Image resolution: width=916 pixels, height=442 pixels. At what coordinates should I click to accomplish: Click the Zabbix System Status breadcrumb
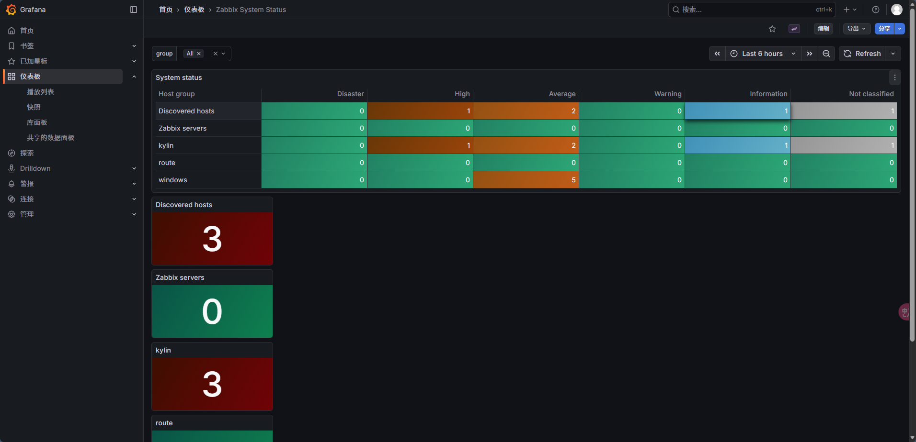(x=251, y=10)
